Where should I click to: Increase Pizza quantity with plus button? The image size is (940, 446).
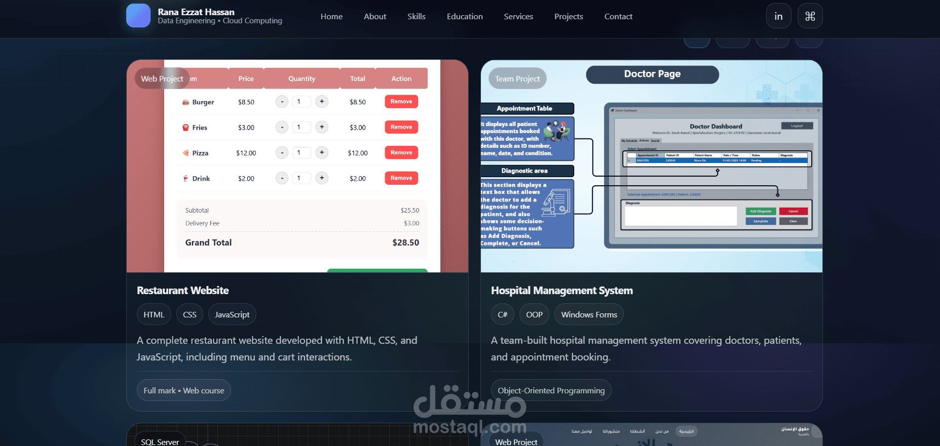pyautogui.click(x=322, y=152)
